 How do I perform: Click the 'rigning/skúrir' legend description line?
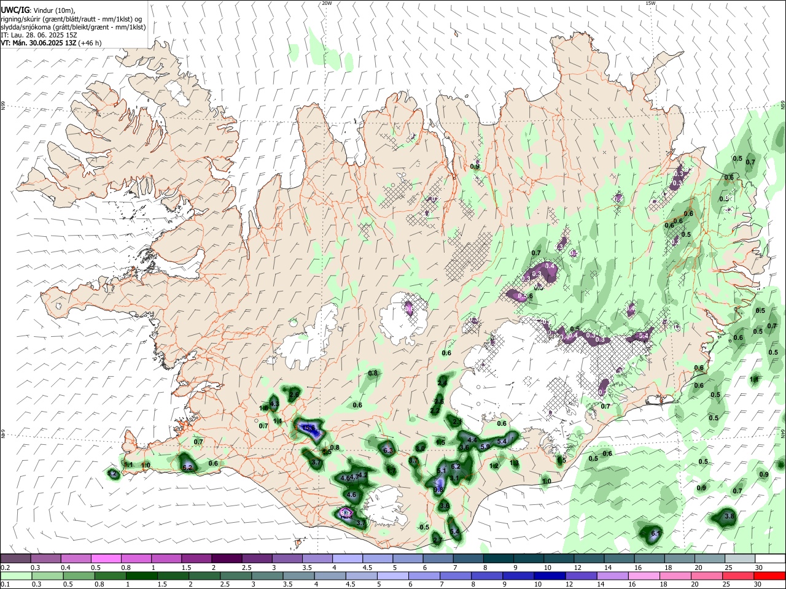pos(71,19)
